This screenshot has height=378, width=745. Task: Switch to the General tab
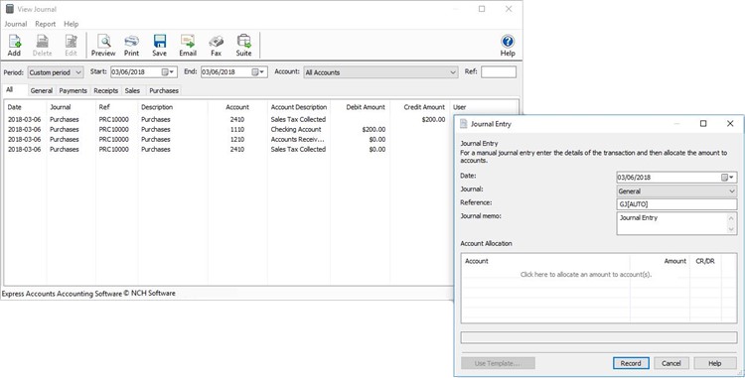click(x=42, y=90)
